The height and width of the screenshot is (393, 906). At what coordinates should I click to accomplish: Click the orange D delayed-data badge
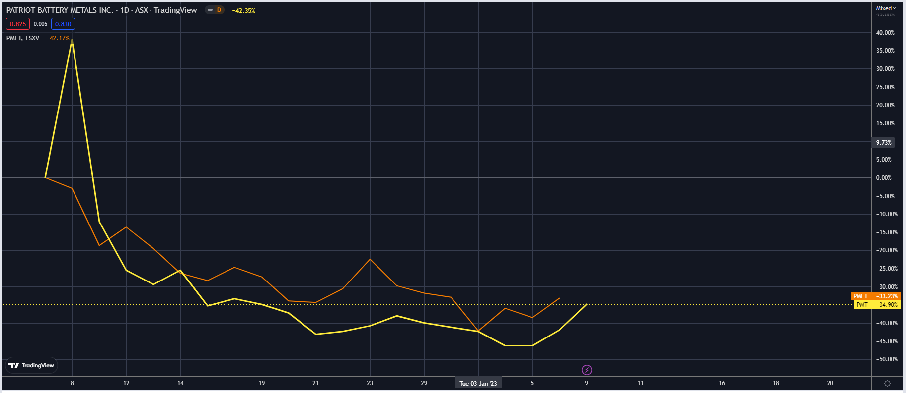(x=219, y=10)
